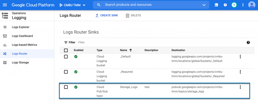Click the table help question mark icon
The image size is (258, 103).
248,42
